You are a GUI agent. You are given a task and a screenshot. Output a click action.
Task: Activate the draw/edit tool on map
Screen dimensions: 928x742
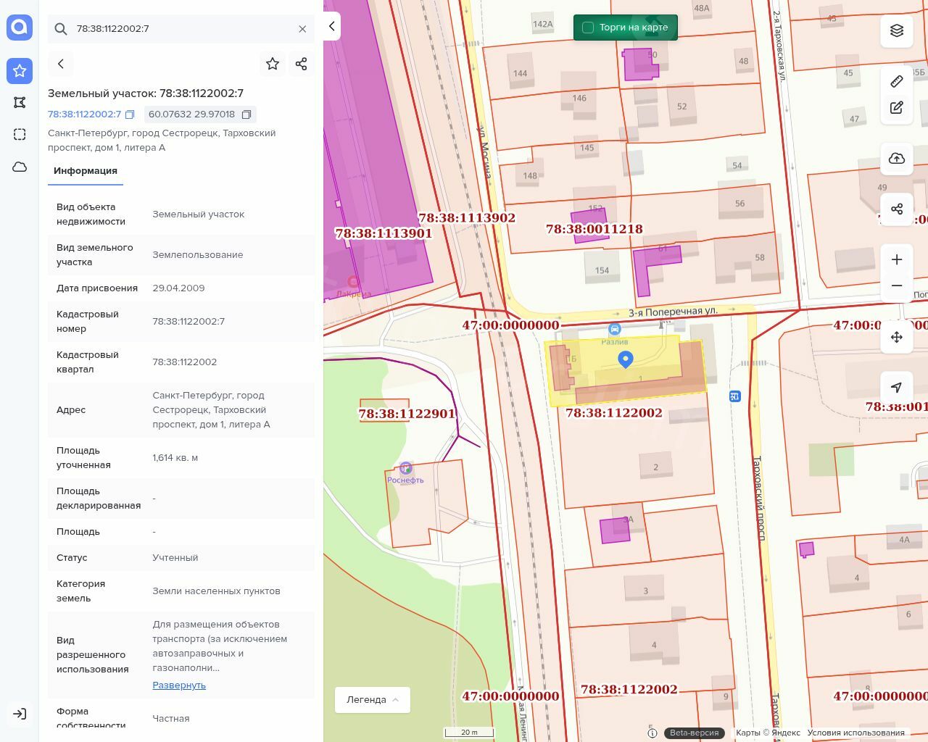(x=897, y=108)
